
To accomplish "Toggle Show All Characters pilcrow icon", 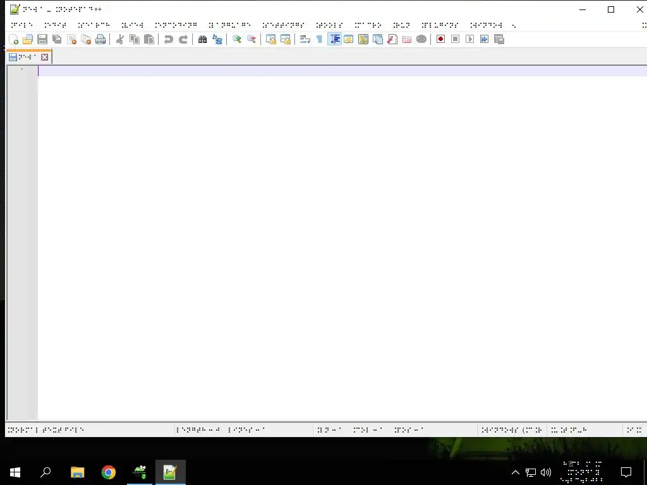I will pyautogui.click(x=319, y=39).
